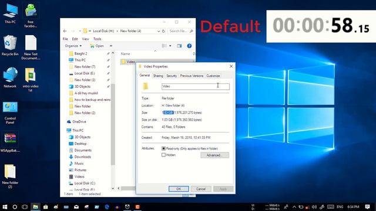Viewport: 376px width, 211px height.
Task: Open the Windows Start menu
Action: (5, 207)
